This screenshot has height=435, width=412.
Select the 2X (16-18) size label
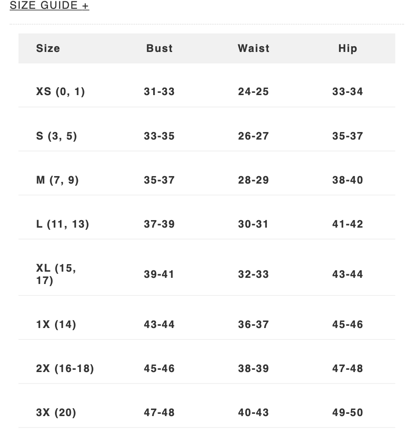click(65, 369)
